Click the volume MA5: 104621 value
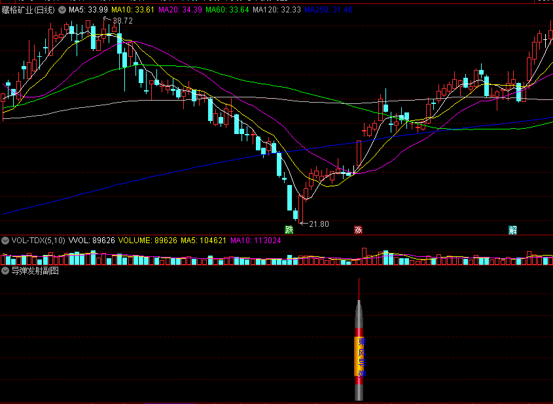The image size is (553, 404). click(x=203, y=241)
